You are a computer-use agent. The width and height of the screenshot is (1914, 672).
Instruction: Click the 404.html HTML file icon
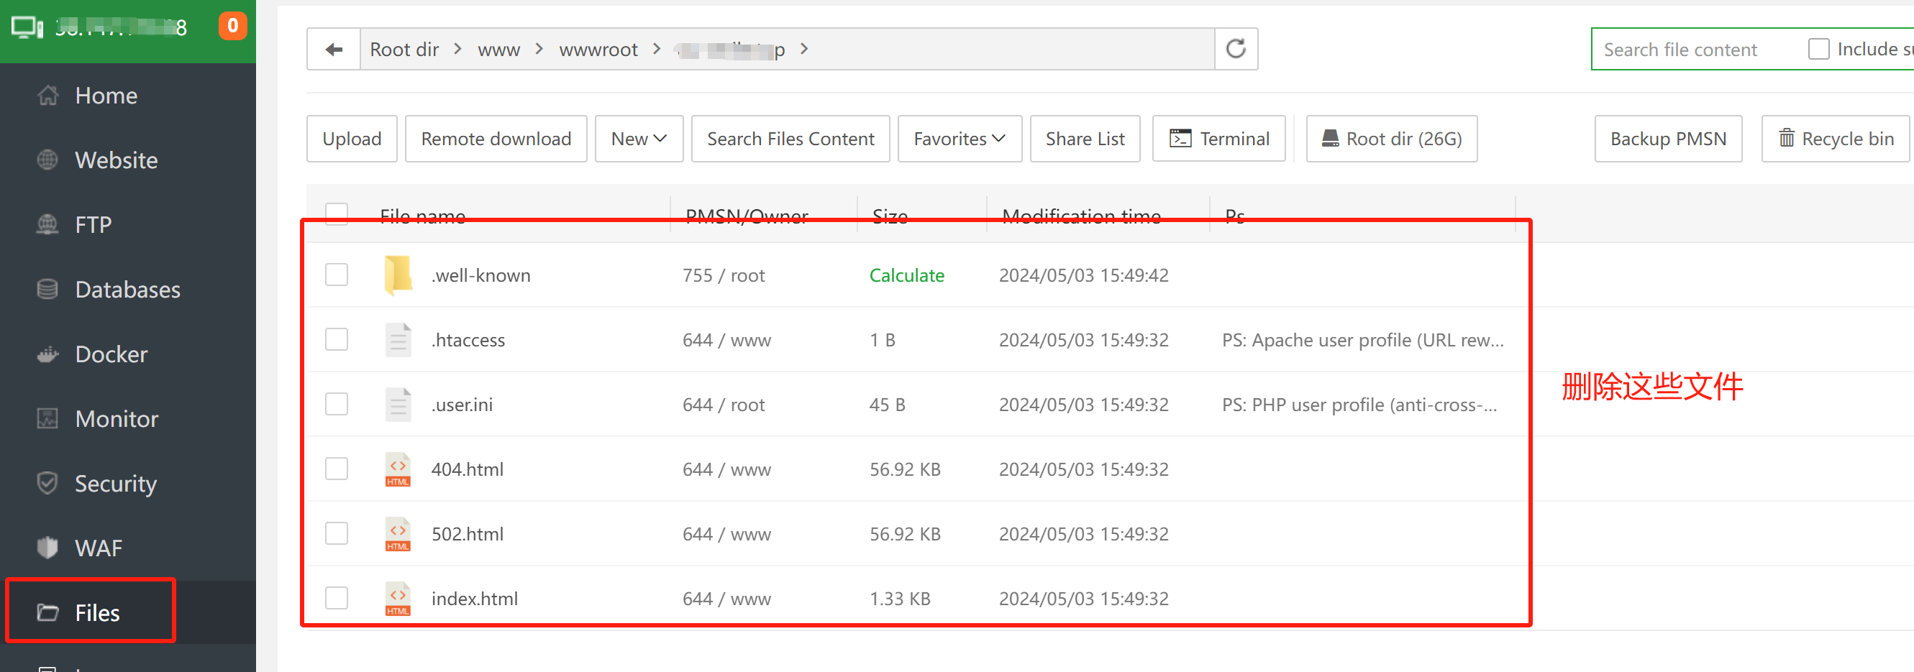pos(398,469)
